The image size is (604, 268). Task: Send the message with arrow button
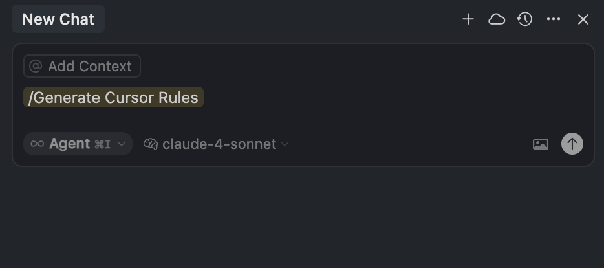pyautogui.click(x=572, y=144)
